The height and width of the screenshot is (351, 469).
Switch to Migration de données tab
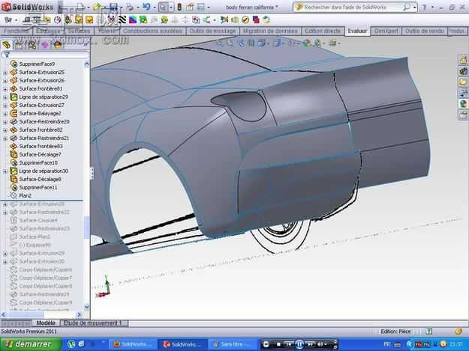click(x=270, y=31)
